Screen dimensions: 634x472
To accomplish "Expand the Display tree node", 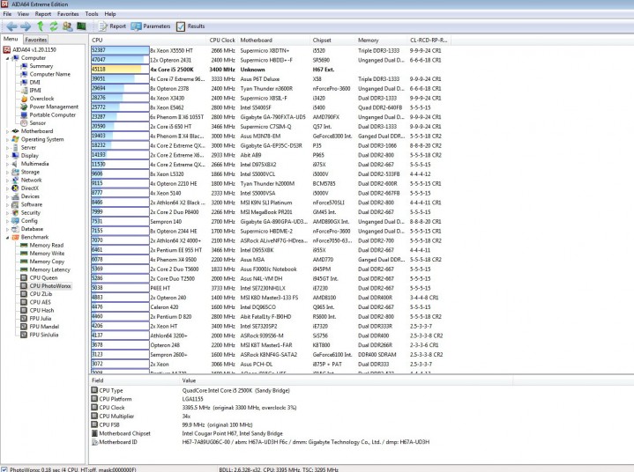I will 7,156.
